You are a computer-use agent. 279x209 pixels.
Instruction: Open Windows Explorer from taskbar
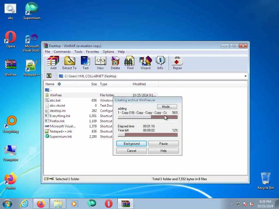(58, 204)
